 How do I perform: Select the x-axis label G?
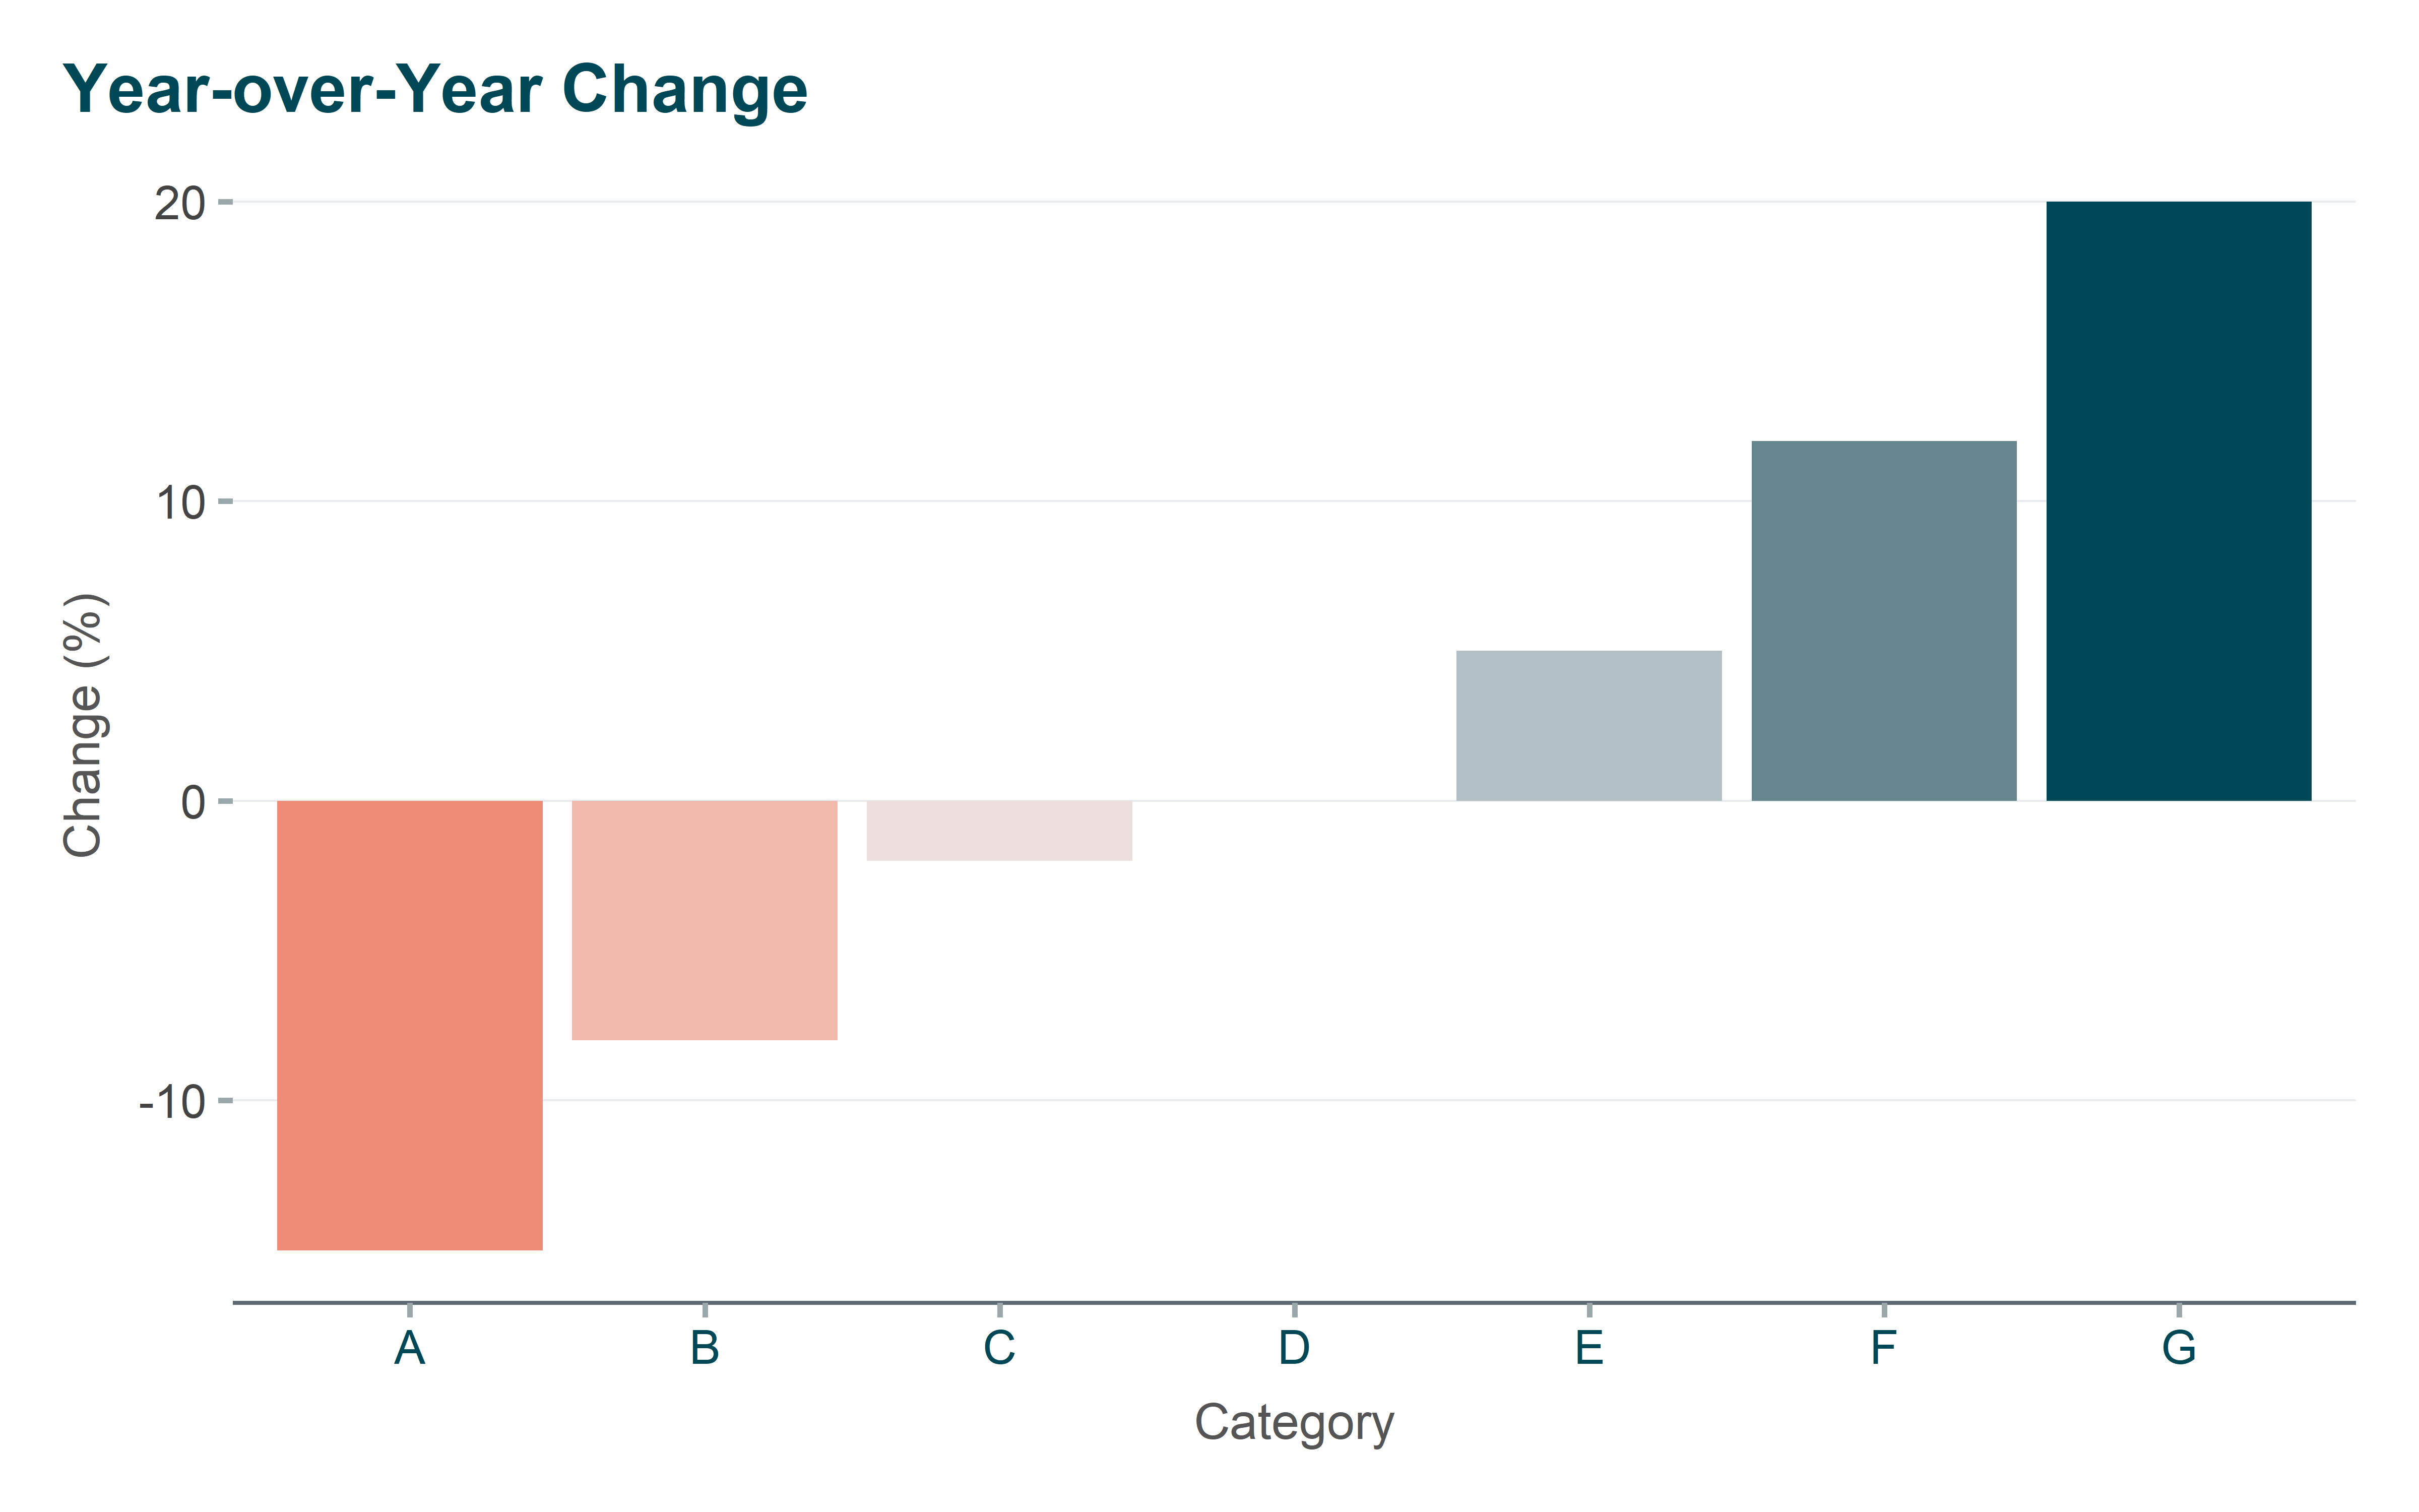2178,1348
